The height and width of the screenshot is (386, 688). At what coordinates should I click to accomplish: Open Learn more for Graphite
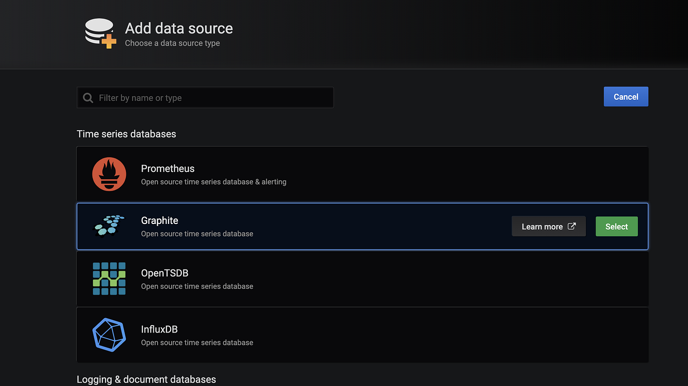(x=548, y=226)
